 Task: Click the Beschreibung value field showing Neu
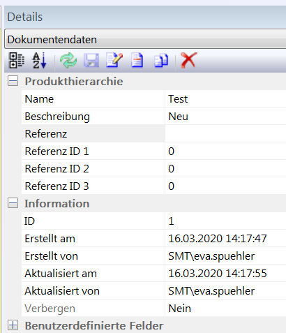coord(225,117)
